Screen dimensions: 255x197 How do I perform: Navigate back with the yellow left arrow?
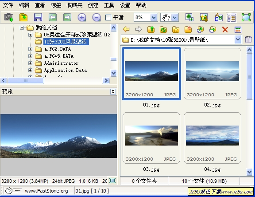(x=126, y=29)
